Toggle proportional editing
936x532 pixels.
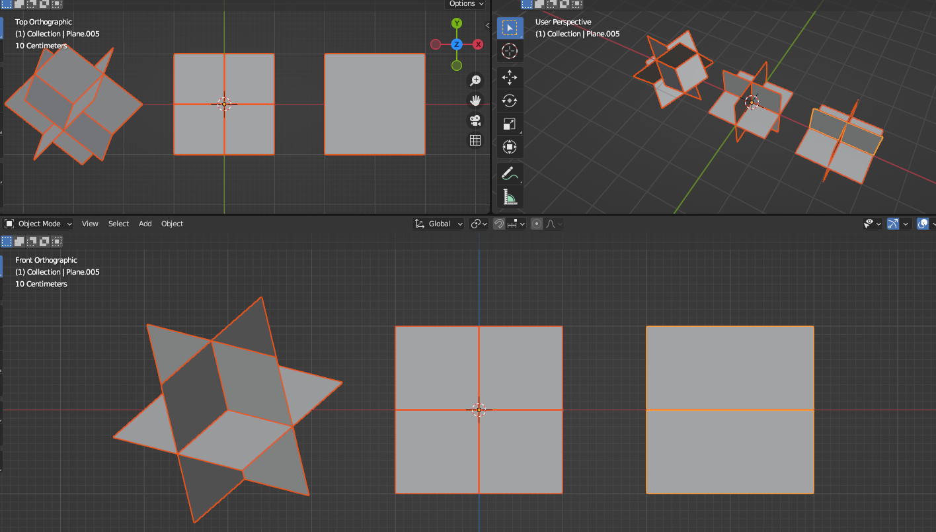tap(537, 224)
